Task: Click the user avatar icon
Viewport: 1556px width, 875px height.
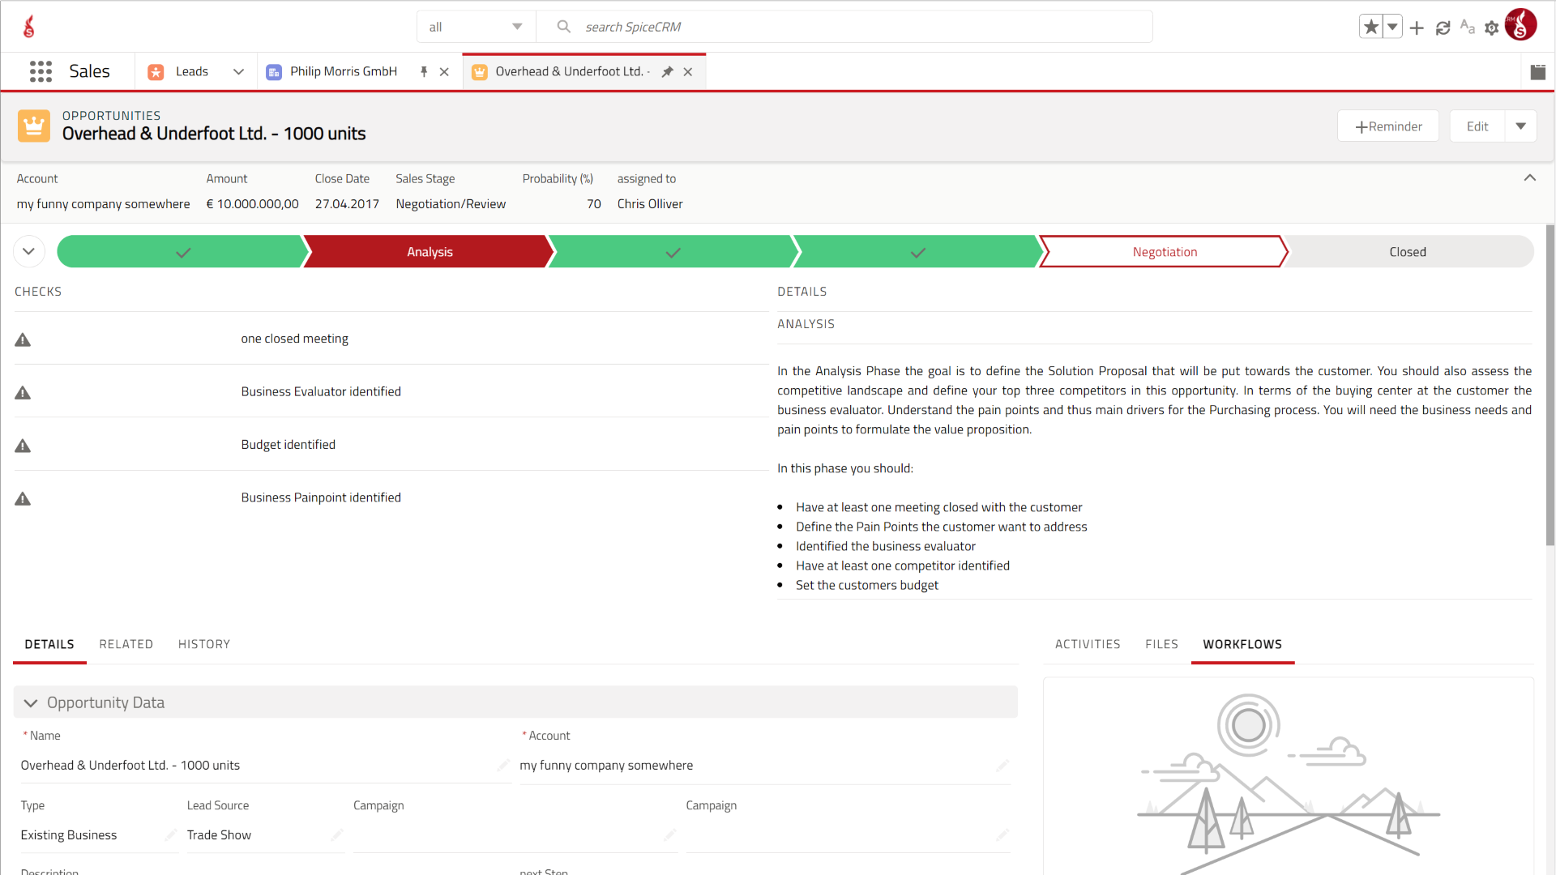Action: [1520, 26]
